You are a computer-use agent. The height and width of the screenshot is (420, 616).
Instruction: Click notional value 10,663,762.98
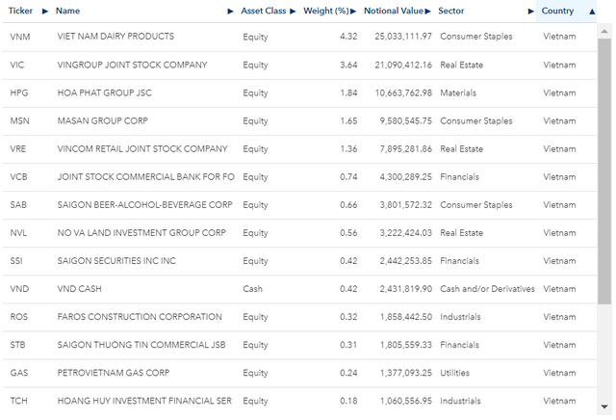point(403,92)
